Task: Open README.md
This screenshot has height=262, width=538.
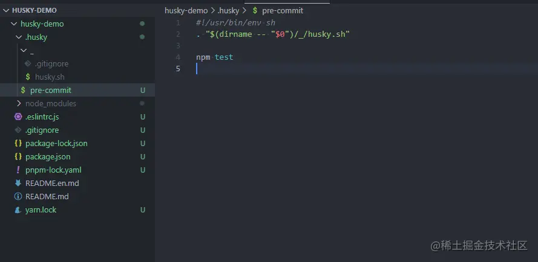Action: pyautogui.click(x=47, y=197)
